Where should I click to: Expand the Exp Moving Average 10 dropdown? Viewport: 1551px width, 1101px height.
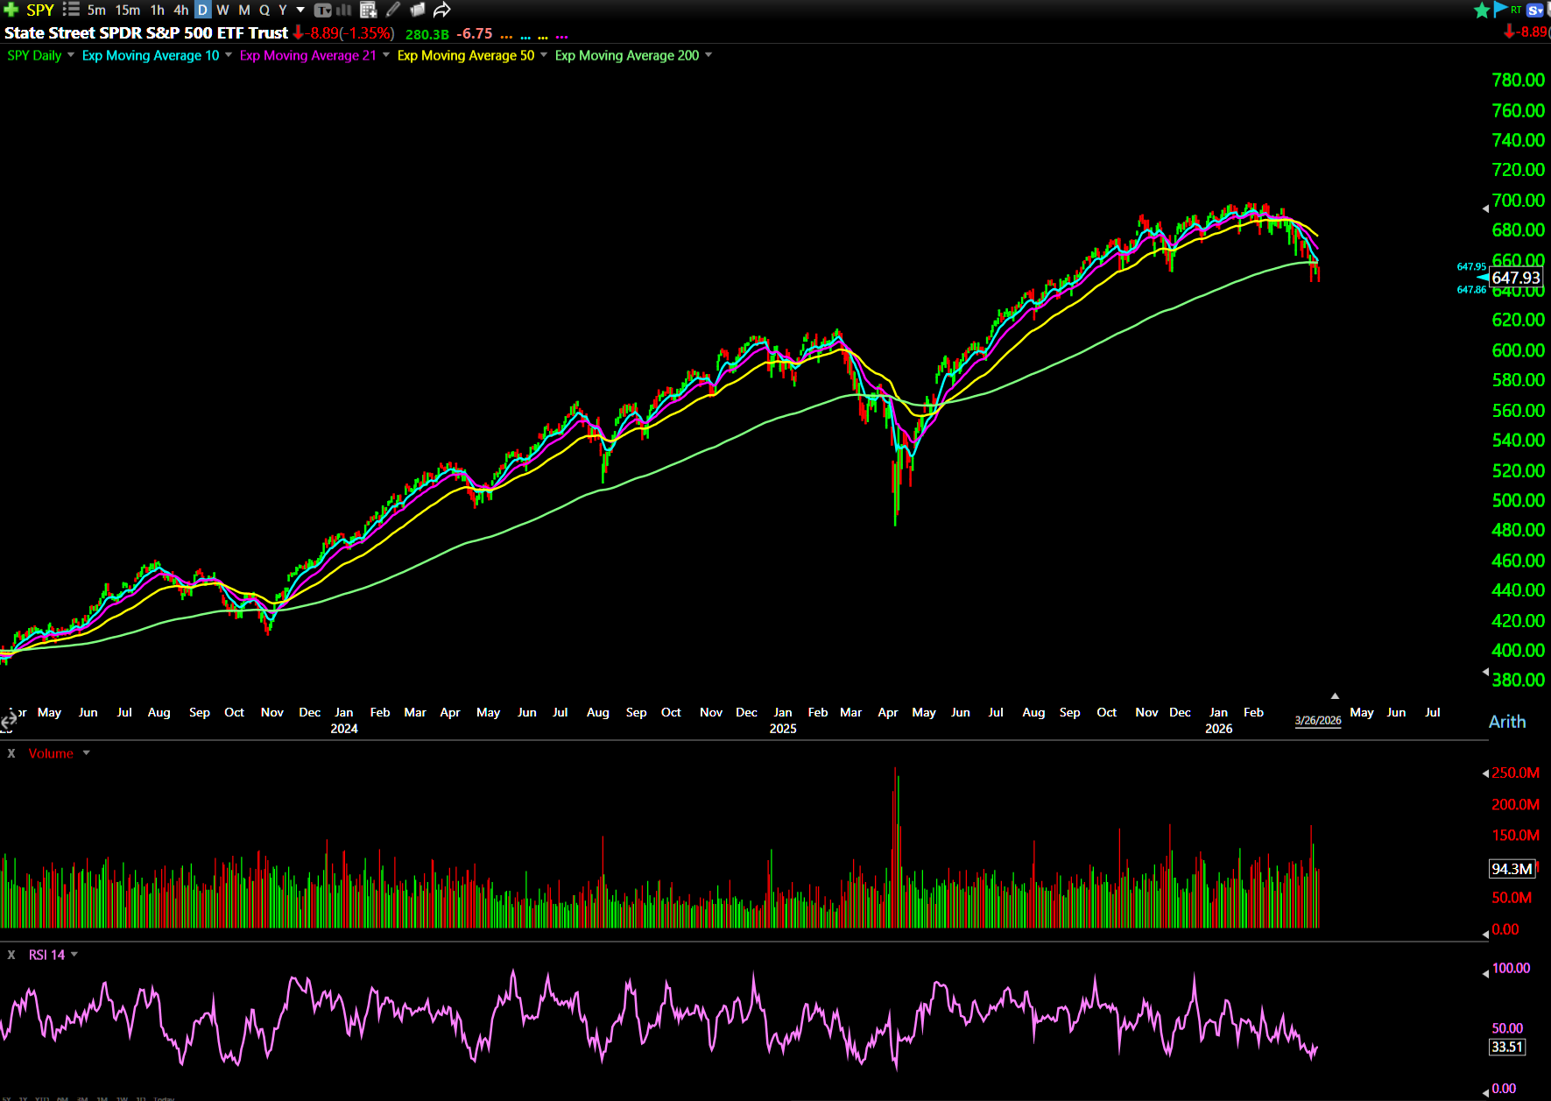(x=229, y=55)
